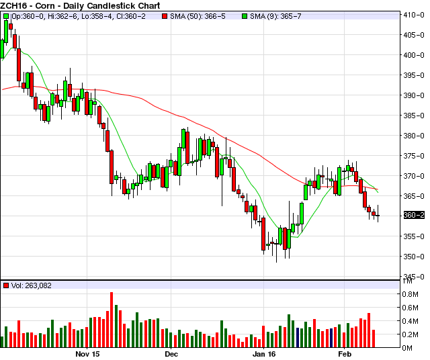Click the '0.2M' volume axis label

point(411,334)
